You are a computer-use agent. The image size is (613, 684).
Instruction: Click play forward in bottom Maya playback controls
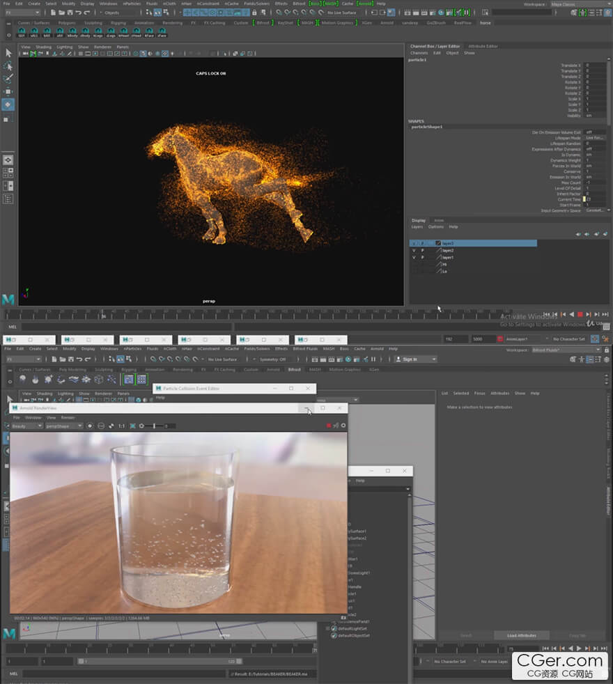579,648
